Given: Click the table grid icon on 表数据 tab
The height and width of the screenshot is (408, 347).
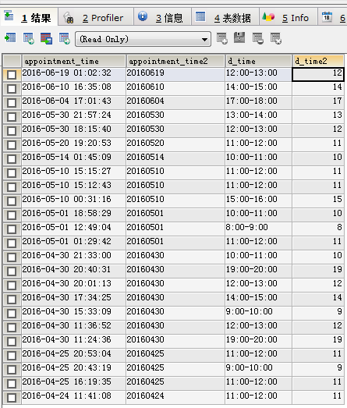Looking at the screenshot, I should pyautogui.click(x=200, y=16).
